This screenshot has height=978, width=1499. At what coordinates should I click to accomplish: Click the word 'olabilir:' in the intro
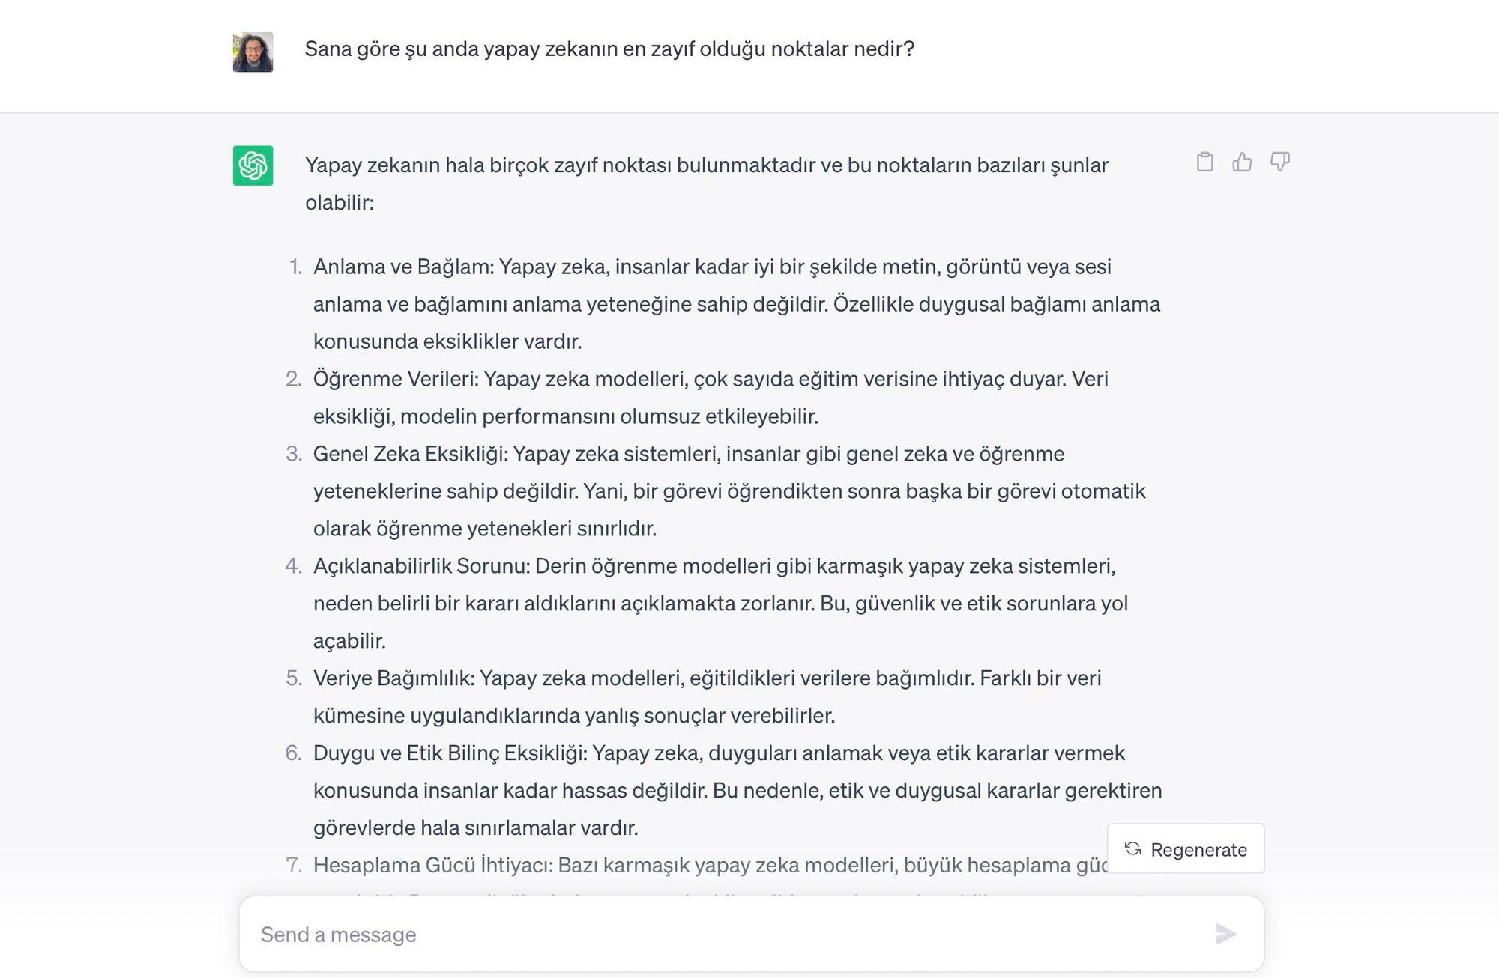click(340, 203)
